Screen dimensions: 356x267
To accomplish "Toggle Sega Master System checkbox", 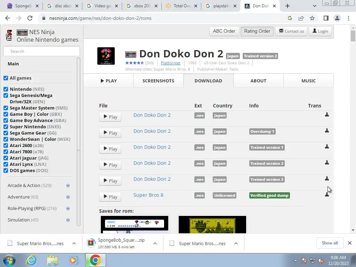I will pos(6,108).
